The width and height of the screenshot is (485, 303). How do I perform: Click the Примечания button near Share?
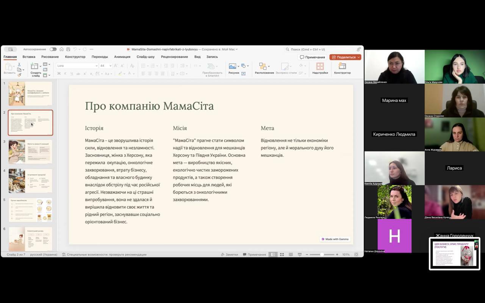click(x=313, y=57)
